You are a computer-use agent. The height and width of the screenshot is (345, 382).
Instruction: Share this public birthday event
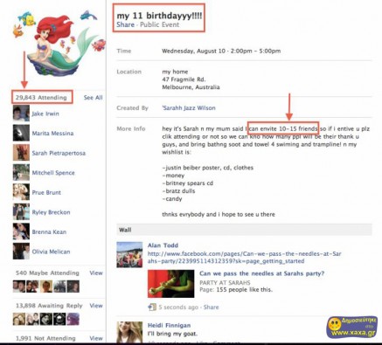[x=125, y=24]
